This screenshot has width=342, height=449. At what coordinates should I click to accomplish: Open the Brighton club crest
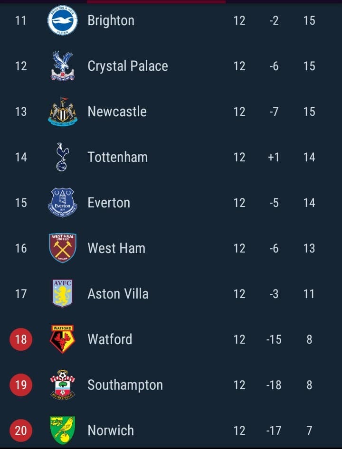[x=63, y=20]
